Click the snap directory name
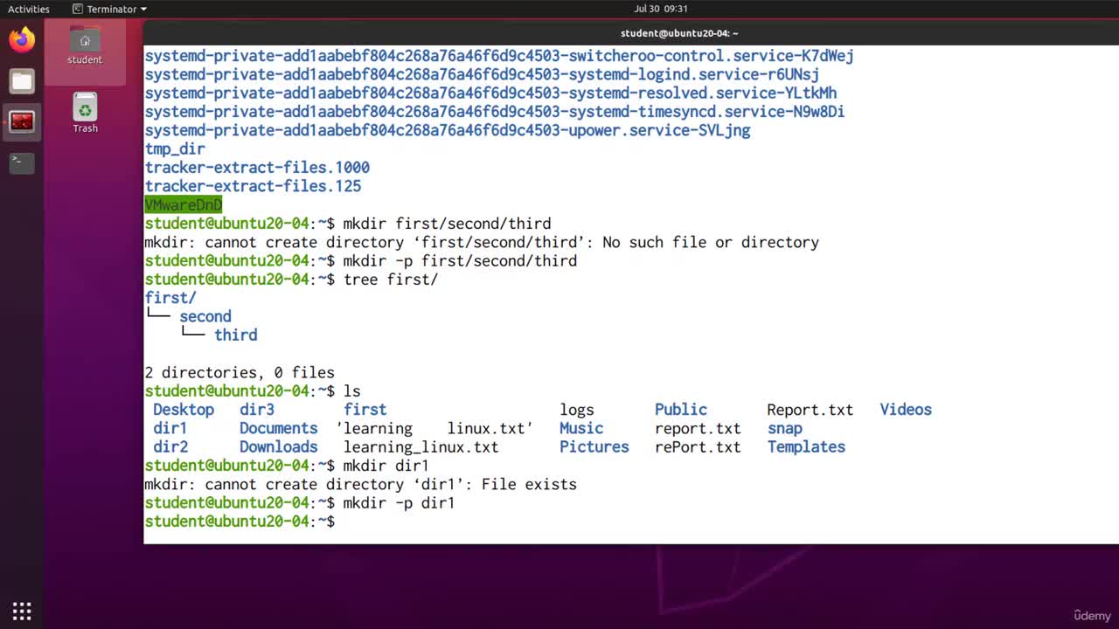This screenshot has height=629, width=1119. (x=785, y=428)
